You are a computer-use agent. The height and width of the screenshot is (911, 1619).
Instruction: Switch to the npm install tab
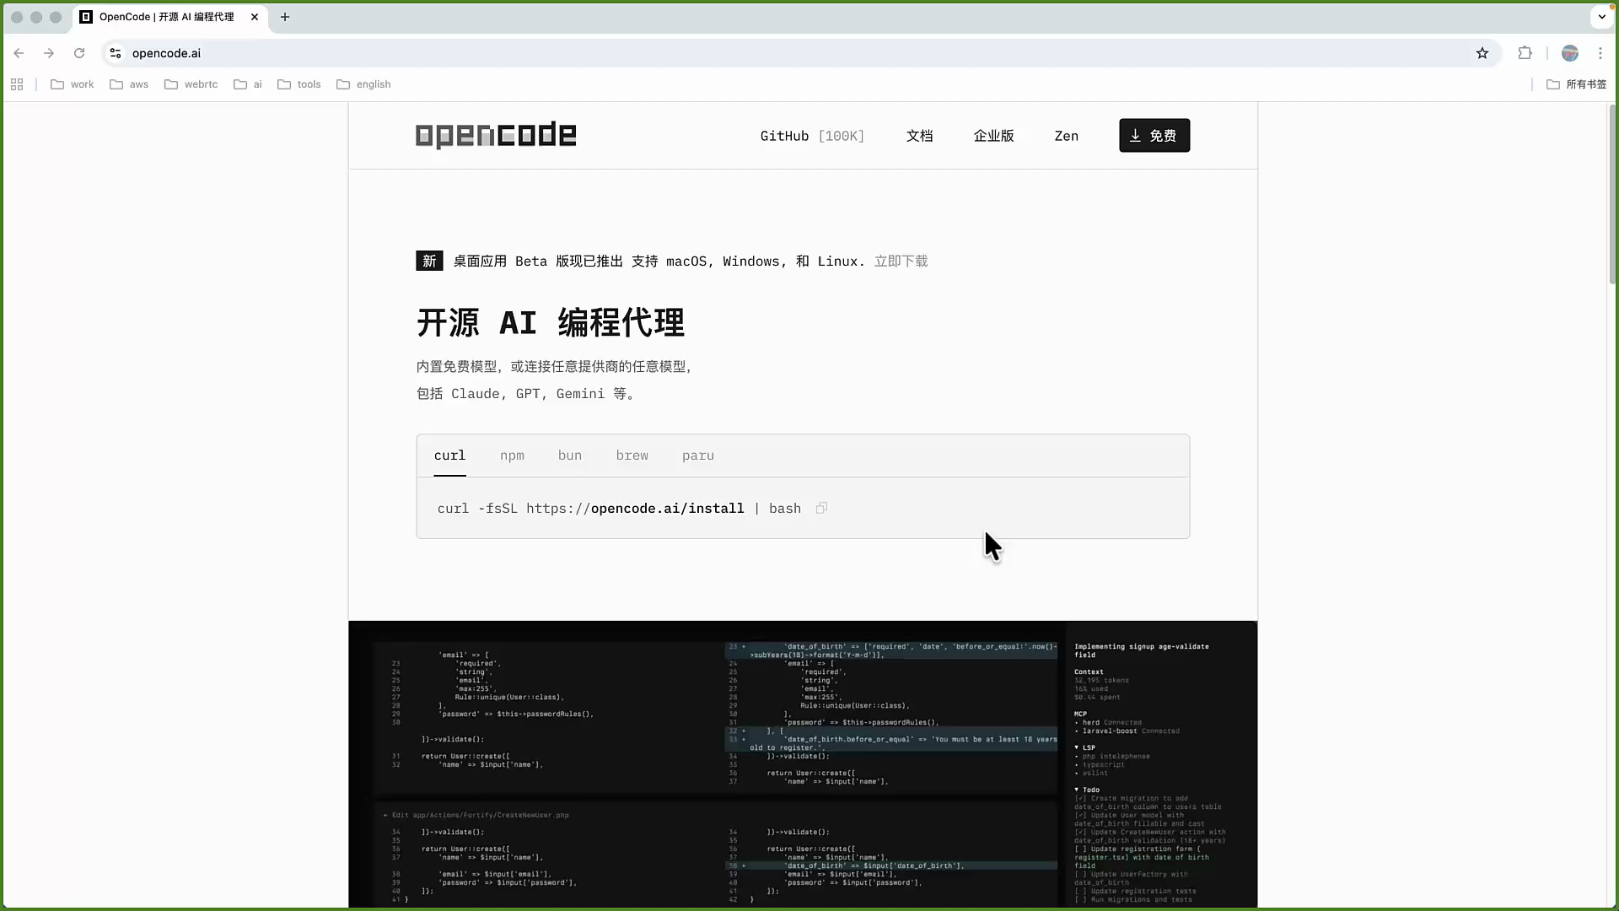pos(512,455)
